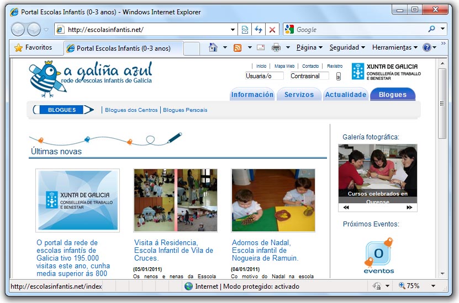Click the Internet Explorer title bar icon

tap(14, 12)
